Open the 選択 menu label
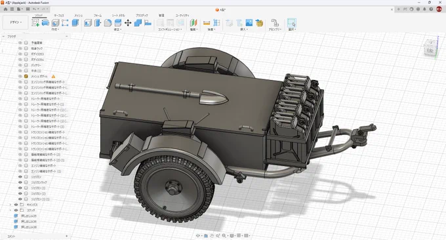The width and height of the screenshot is (446, 240). click(x=292, y=30)
